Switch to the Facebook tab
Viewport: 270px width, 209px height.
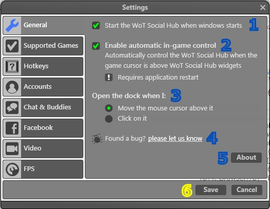43,128
